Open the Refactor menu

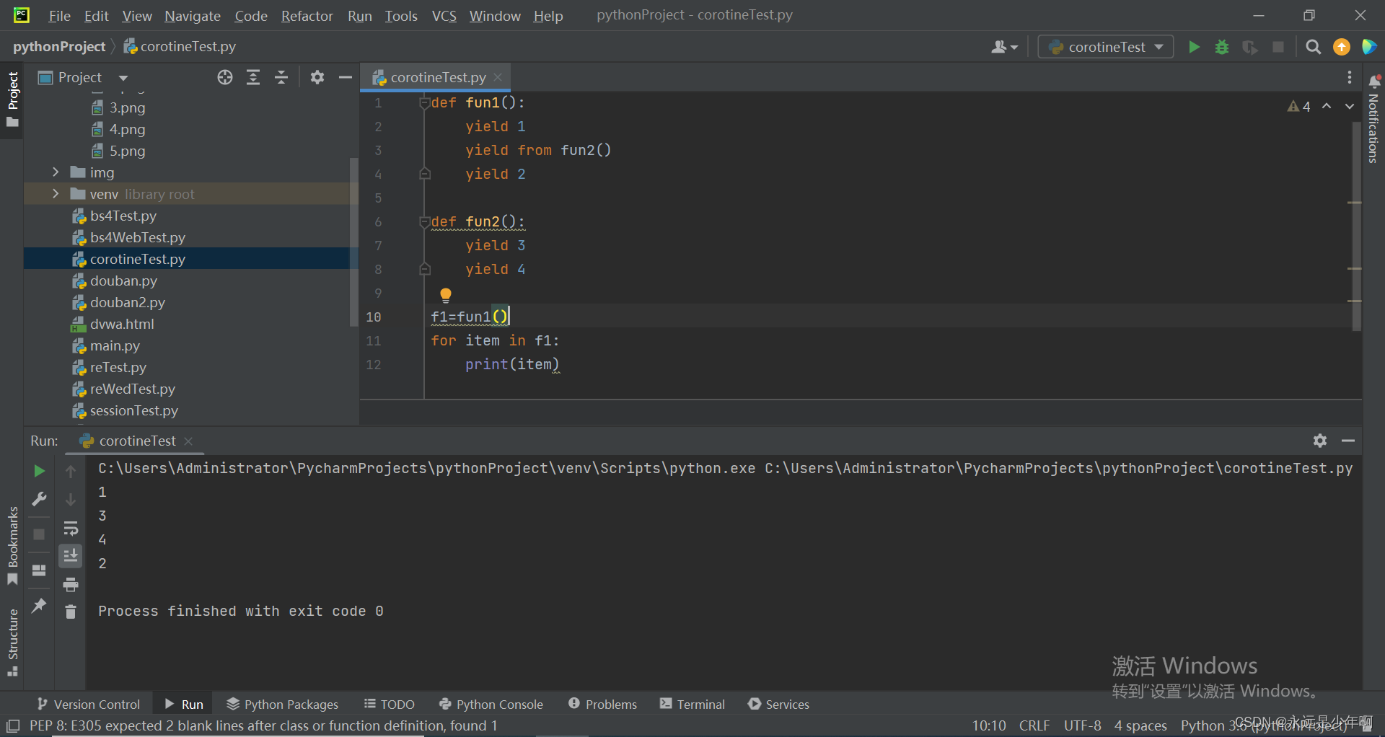(x=307, y=16)
